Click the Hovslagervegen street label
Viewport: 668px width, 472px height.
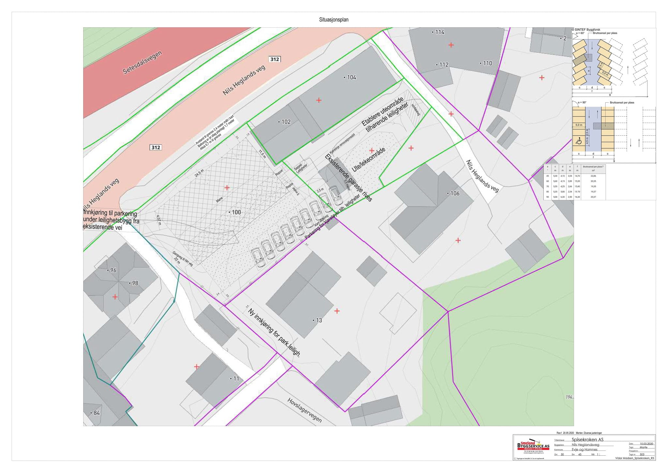(x=304, y=410)
